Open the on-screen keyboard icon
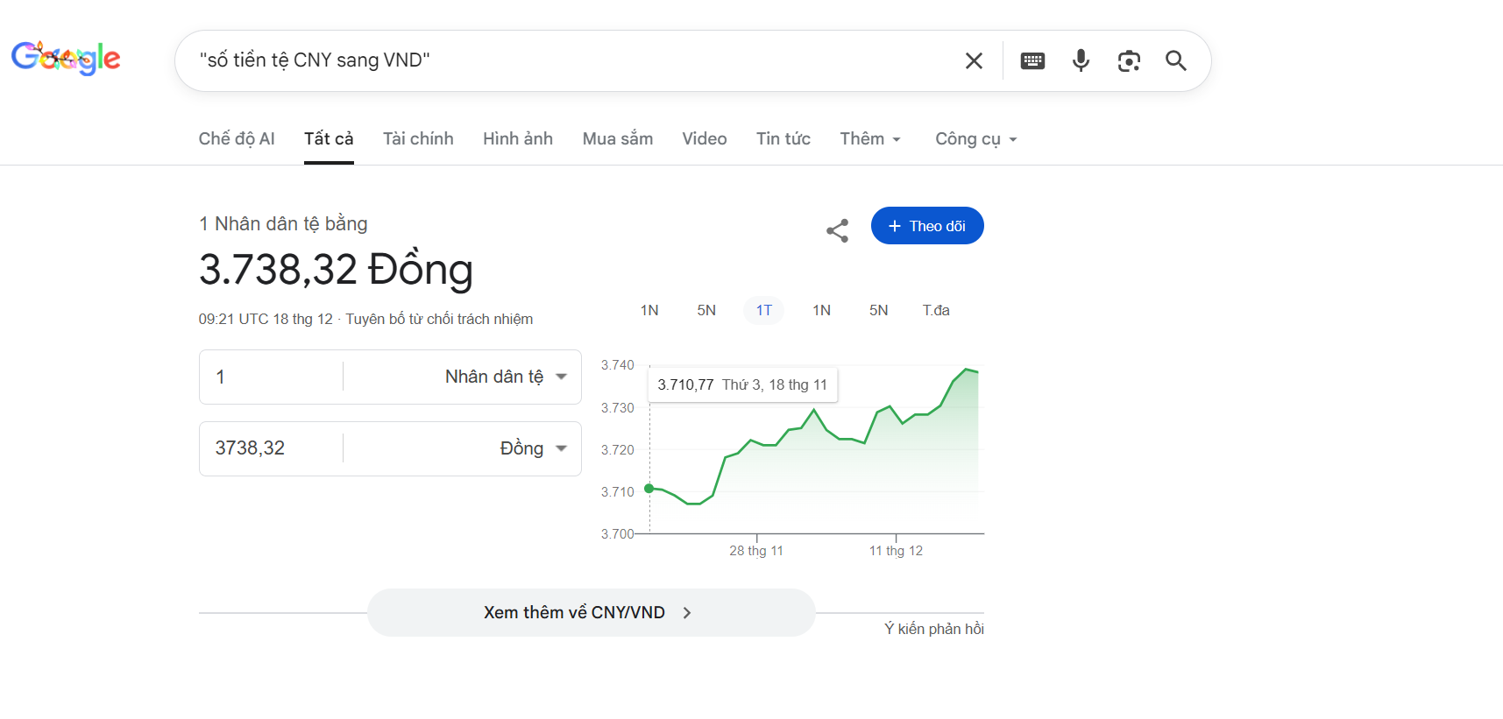The height and width of the screenshot is (719, 1503). 1032,60
